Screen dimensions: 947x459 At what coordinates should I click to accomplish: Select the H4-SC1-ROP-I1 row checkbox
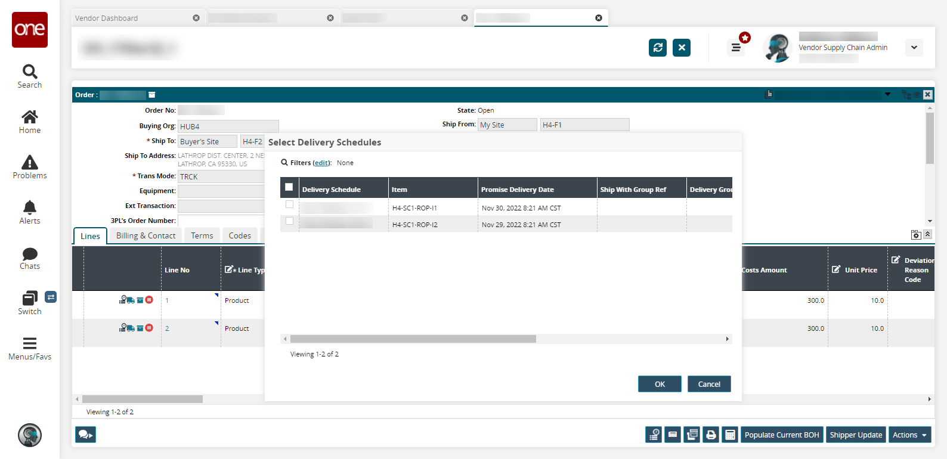290,204
